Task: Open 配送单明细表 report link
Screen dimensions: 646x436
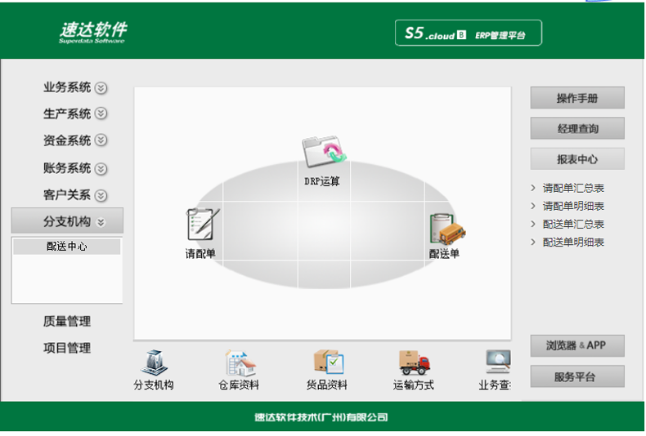Action: click(x=573, y=242)
